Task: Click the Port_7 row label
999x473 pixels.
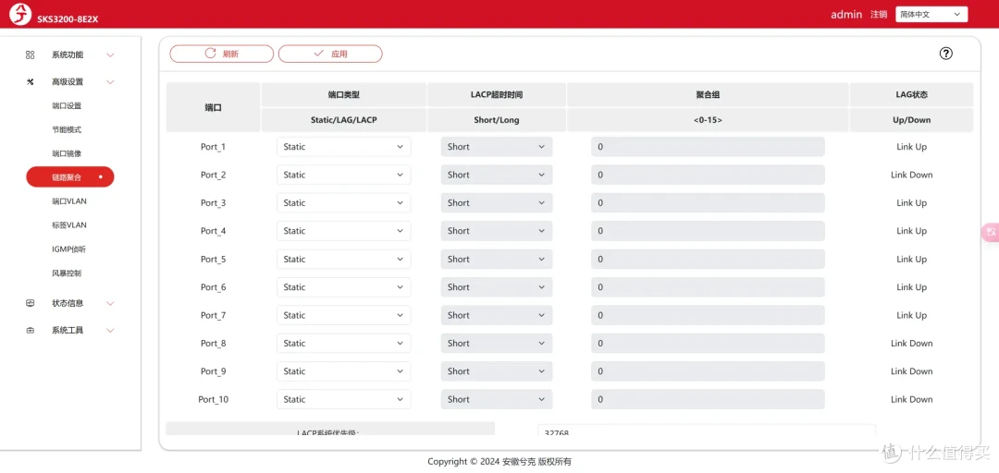Action: click(x=214, y=315)
